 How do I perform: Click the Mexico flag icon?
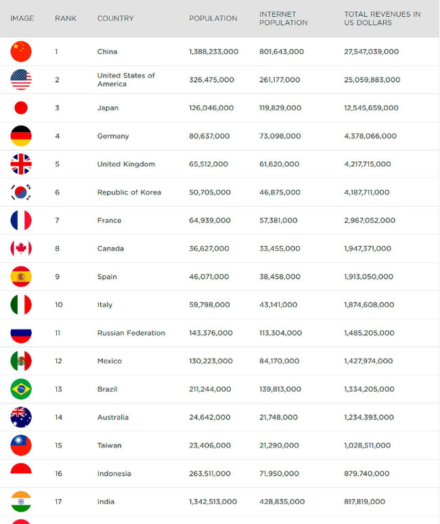pyautogui.click(x=21, y=361)
